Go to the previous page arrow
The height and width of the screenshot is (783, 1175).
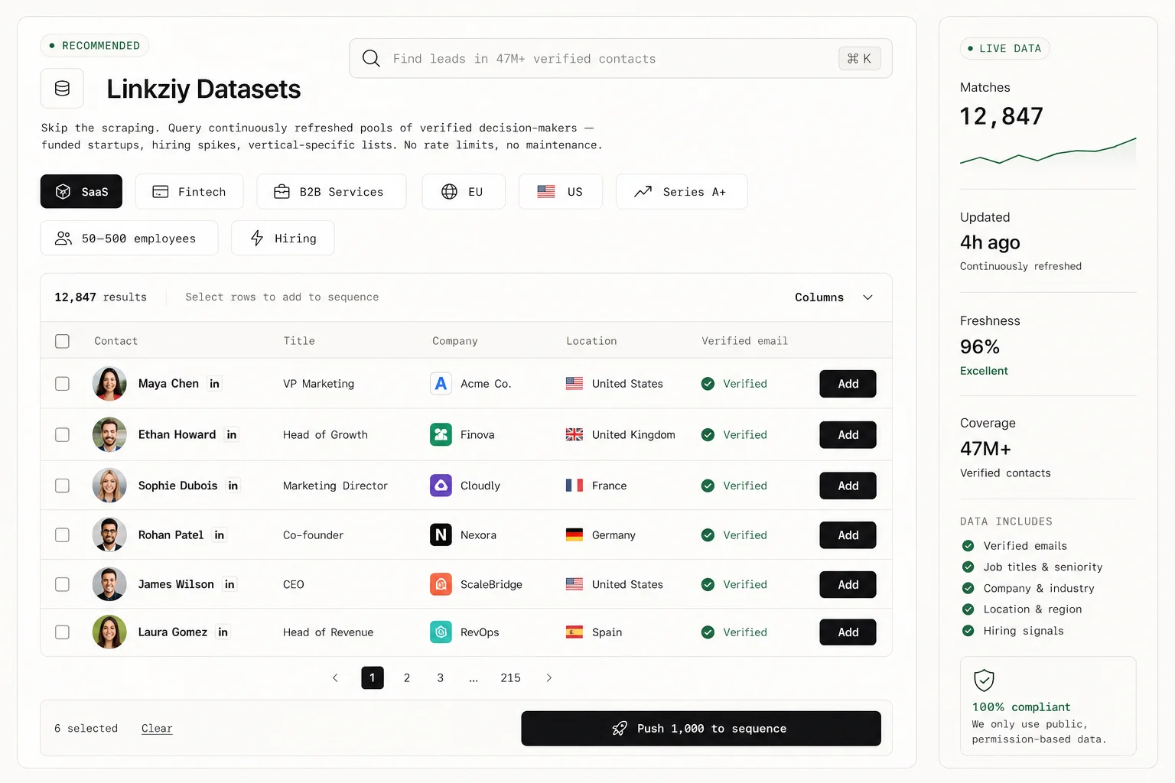coord(335,677)
